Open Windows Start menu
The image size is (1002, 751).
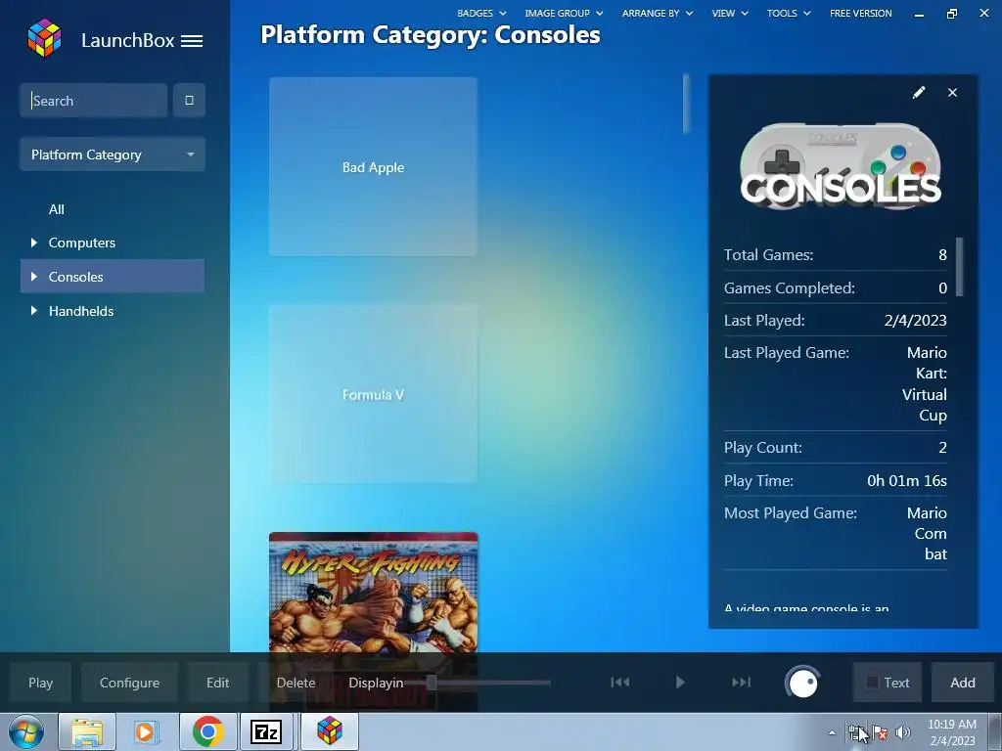[x=26, y=731]
